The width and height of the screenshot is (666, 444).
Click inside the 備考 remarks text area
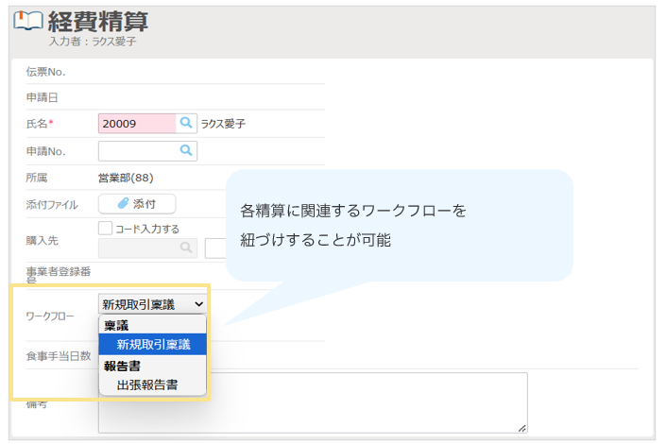[368, 403]
